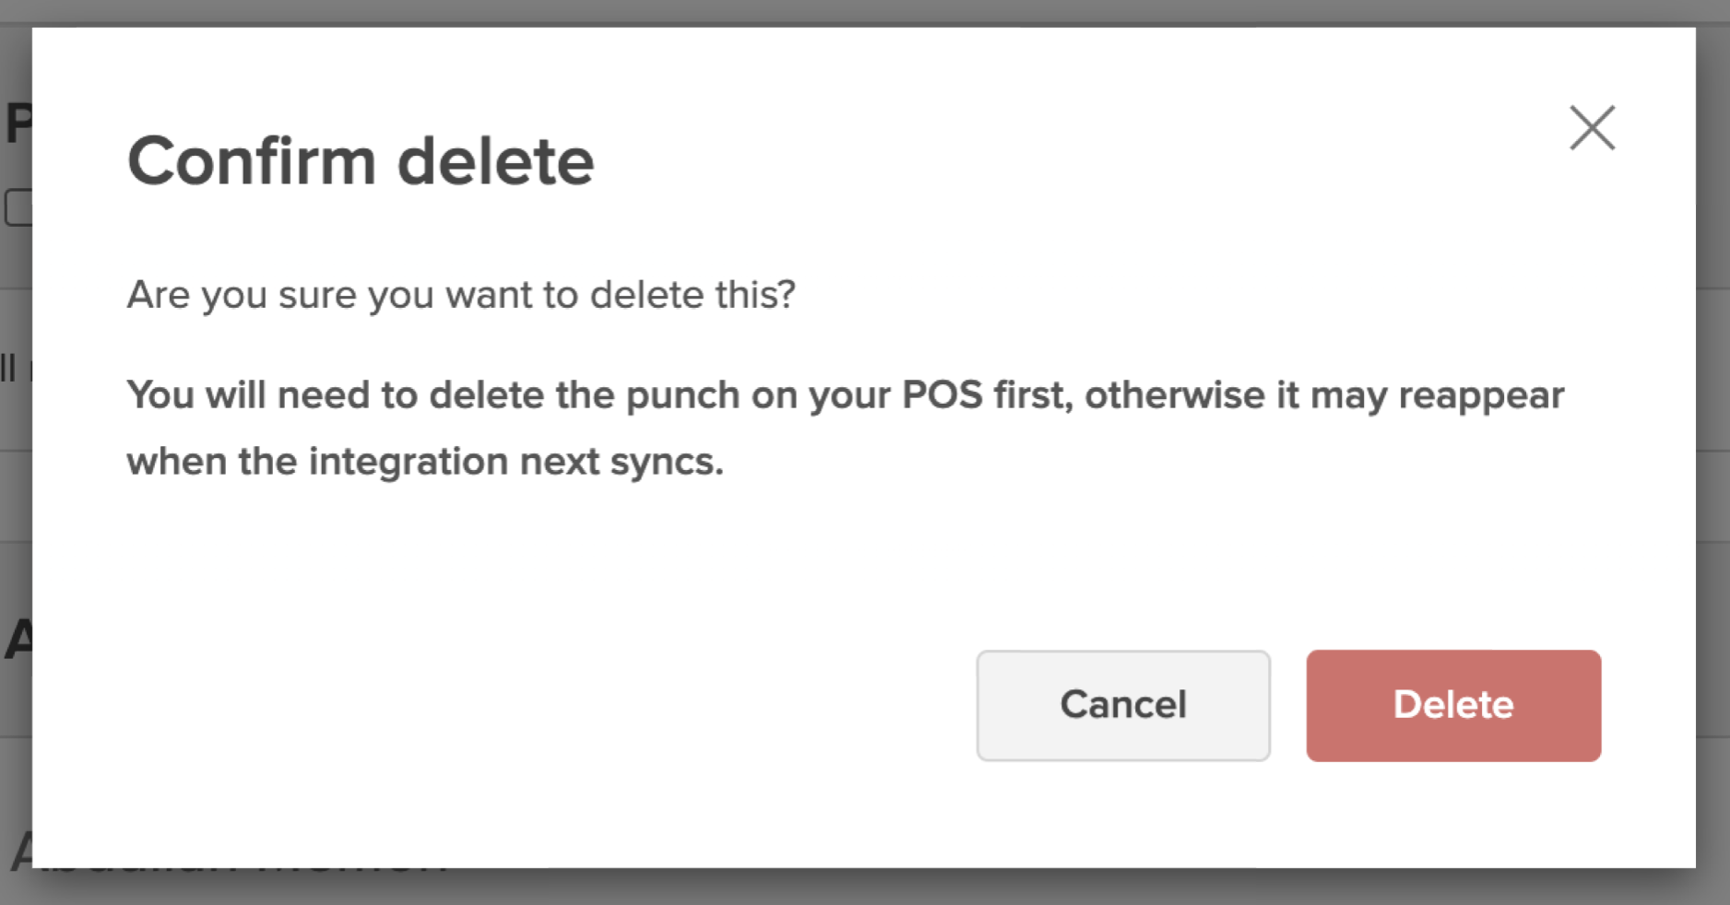Confirm deletion by clicking Delete
This screenshot has width=1730, height=905.
pos(1453,705)
